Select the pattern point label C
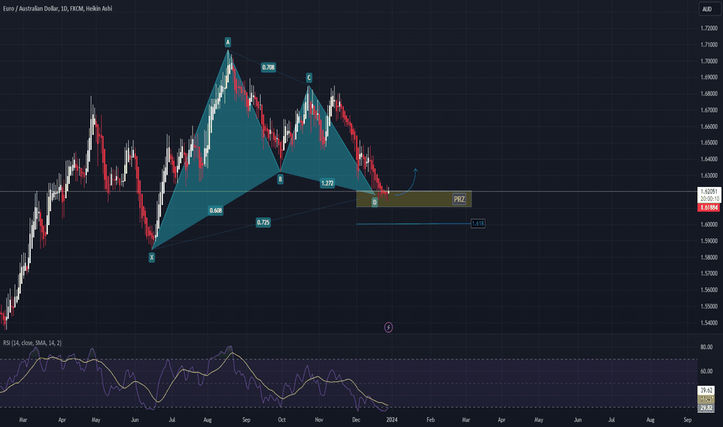 pyautogui.click(x=309, y=78)
